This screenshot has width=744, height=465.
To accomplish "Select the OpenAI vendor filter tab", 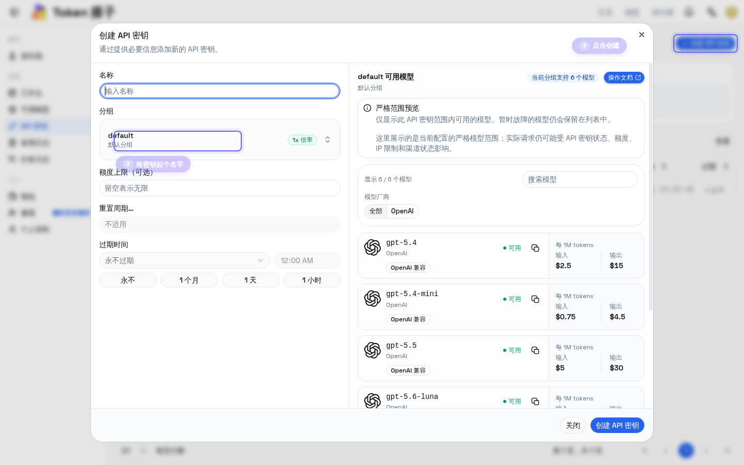I will point(402,211).
